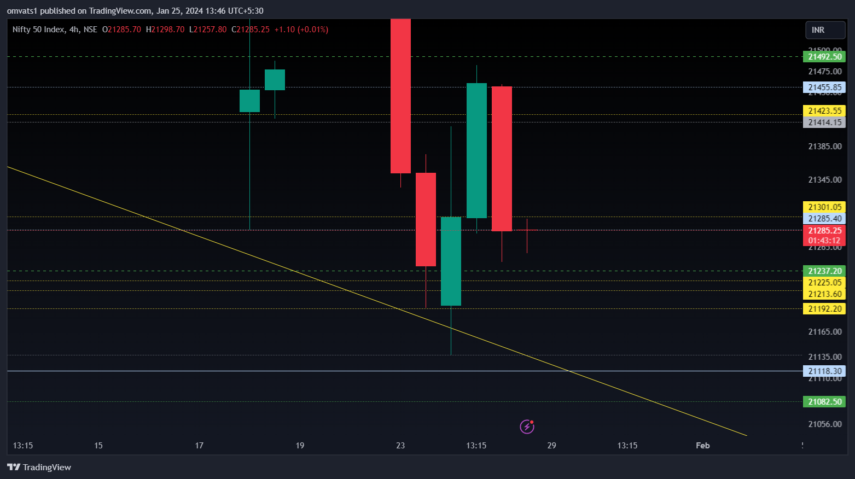Click the current price 21285.25 red label
This screenshot has height=479, width=855.
pyautogui.click(x=824, y=231)
